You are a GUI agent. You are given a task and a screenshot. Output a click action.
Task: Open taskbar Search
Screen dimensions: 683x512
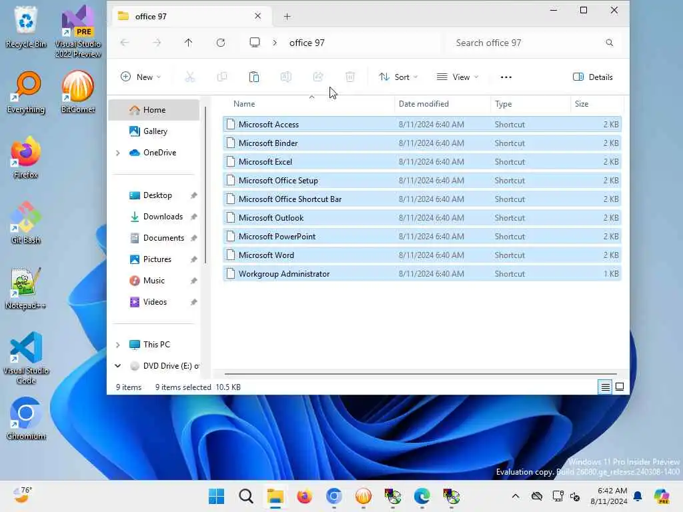coord(246,496)
